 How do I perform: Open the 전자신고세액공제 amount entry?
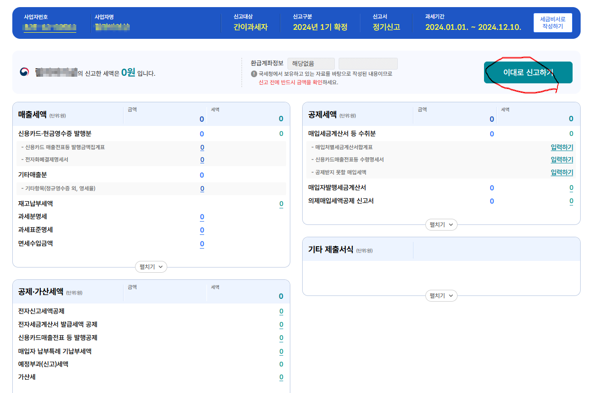pyautogui.click(x=280, y=311)
